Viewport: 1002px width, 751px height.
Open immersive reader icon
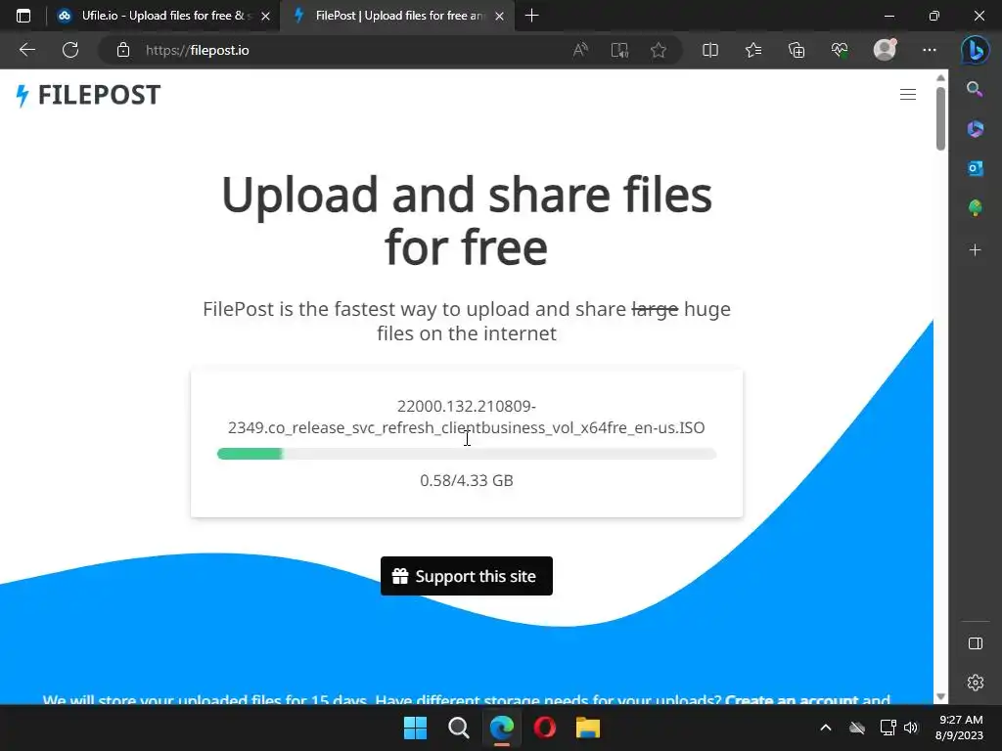tap(619, 50)
